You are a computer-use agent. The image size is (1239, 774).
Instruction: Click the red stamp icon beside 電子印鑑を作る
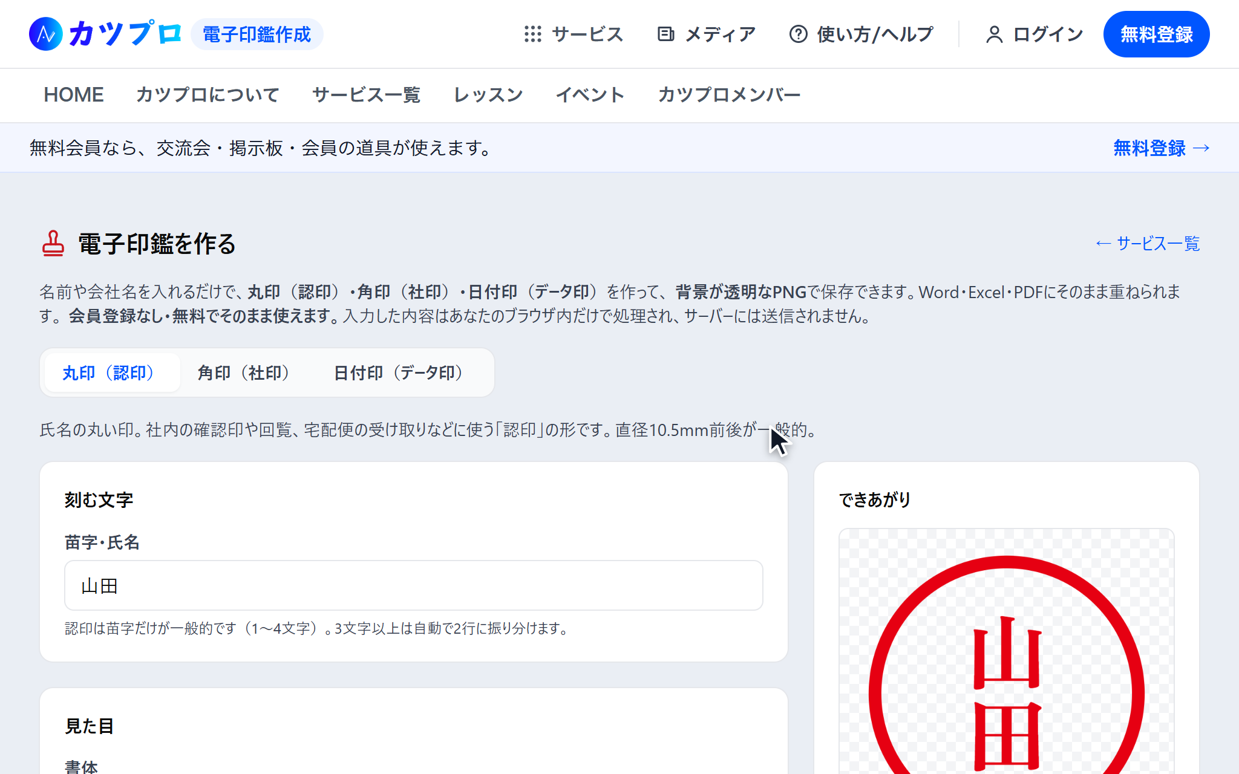pyautogui.click(x=53, y=244)
